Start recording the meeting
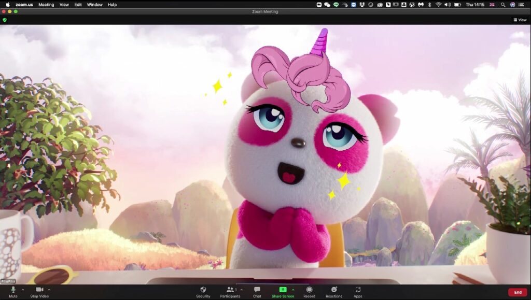The image size is (531, 300). pyautogui.click(x=309, y=292)
